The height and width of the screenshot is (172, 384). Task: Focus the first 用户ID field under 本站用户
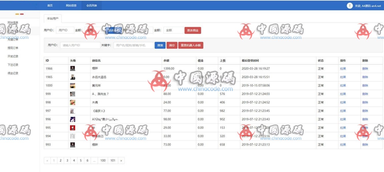tap(65, 30)
